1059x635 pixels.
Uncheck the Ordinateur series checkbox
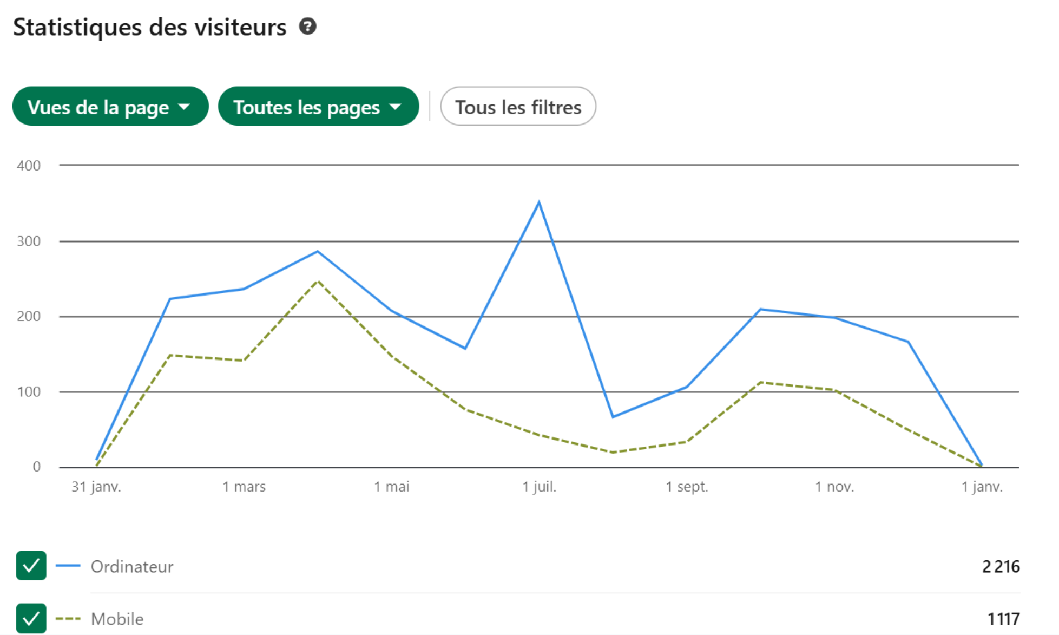pos(31,566)
